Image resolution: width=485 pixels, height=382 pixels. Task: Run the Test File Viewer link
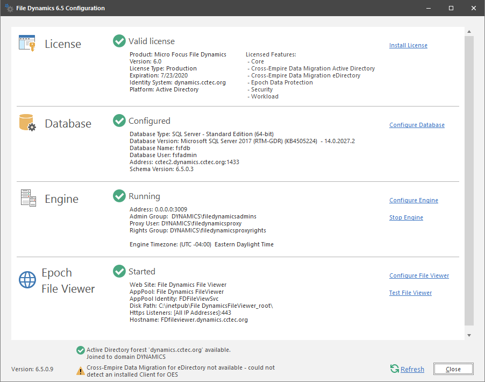[x=410, y=293]
